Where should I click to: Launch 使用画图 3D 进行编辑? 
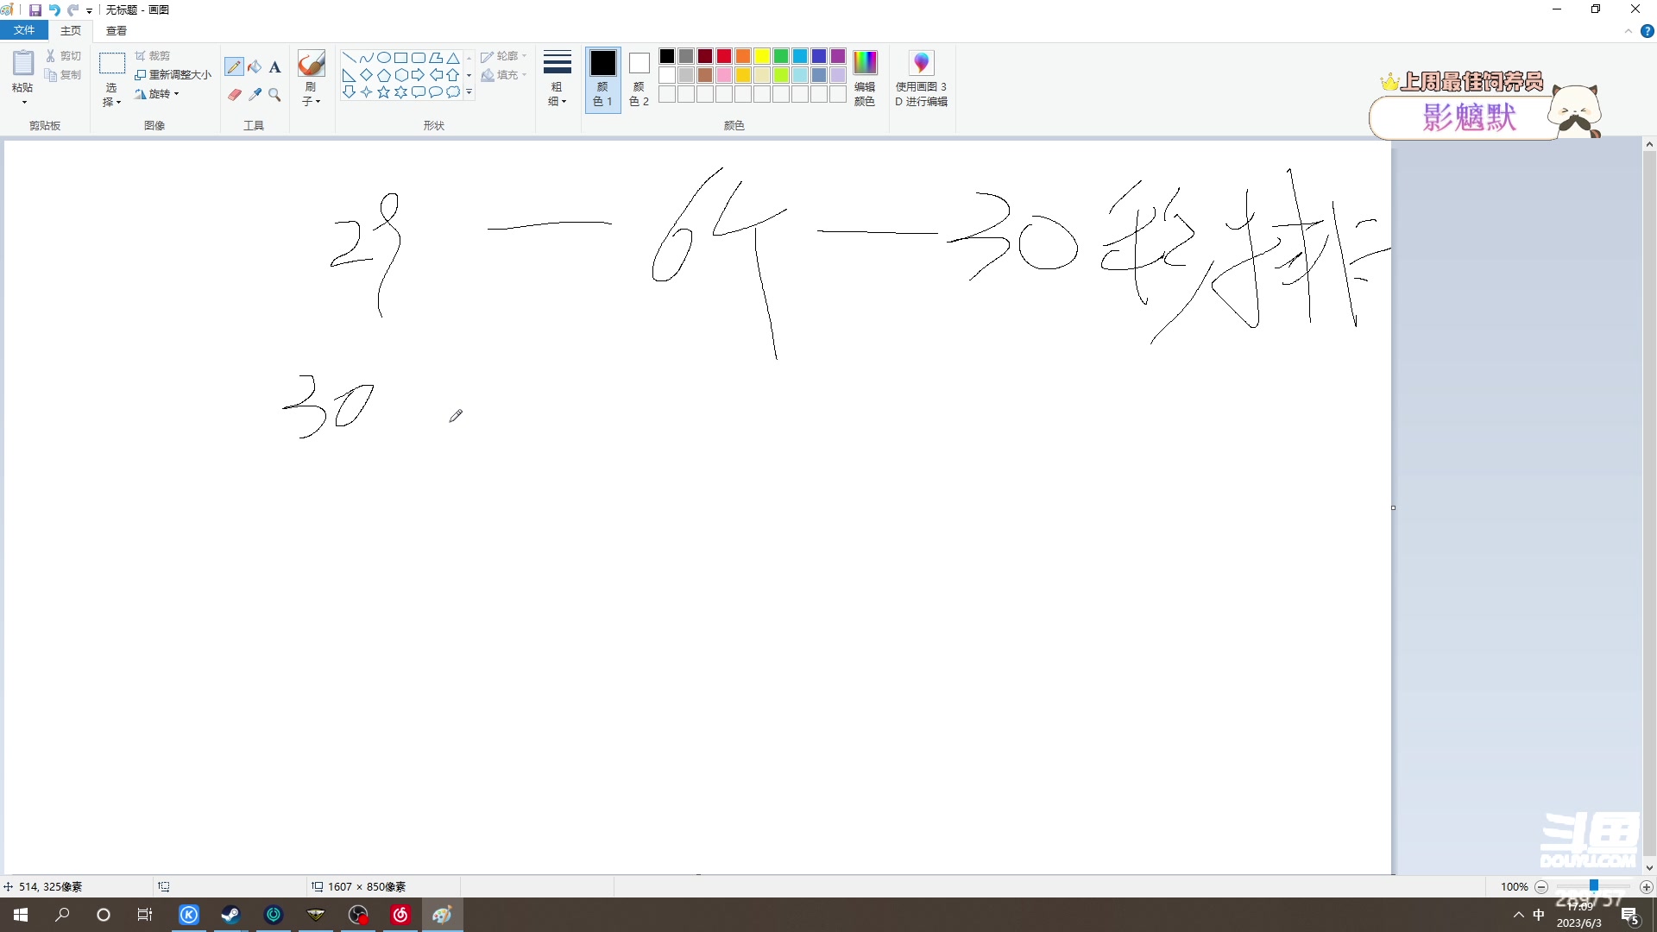(x=921, y=78)
